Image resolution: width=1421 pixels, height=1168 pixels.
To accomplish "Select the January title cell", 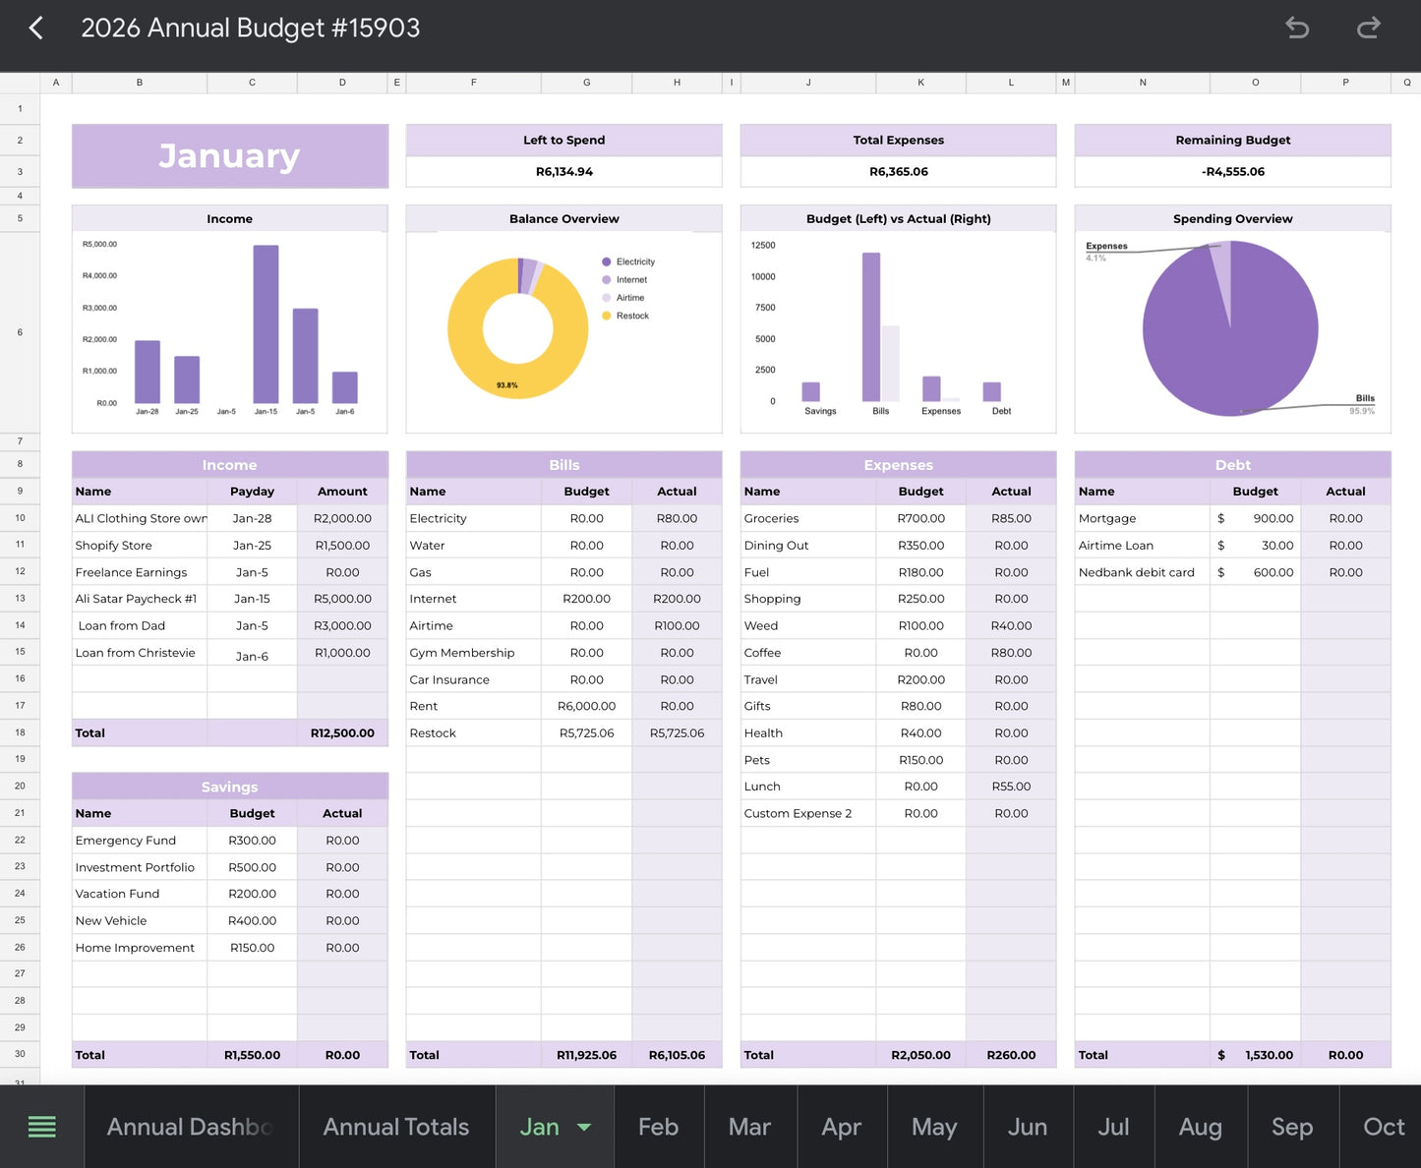I will click(230, 155).
